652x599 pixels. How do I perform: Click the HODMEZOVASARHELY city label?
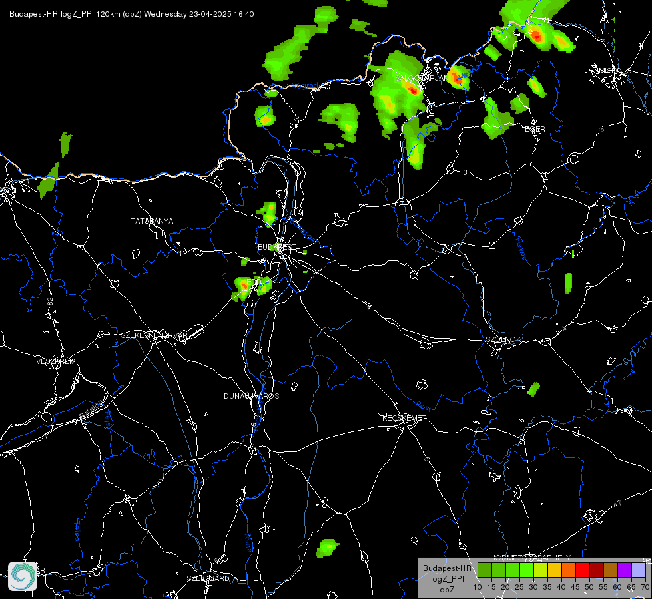(x=531, y=558)
